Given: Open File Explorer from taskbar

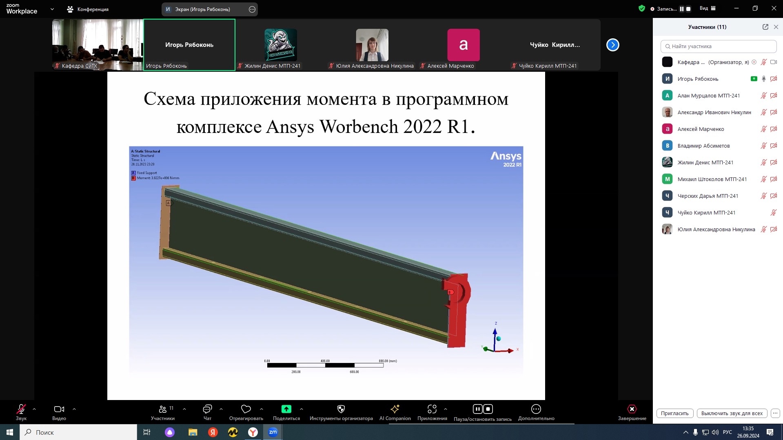Looking at the screenshot, I should tap(193, 432).
